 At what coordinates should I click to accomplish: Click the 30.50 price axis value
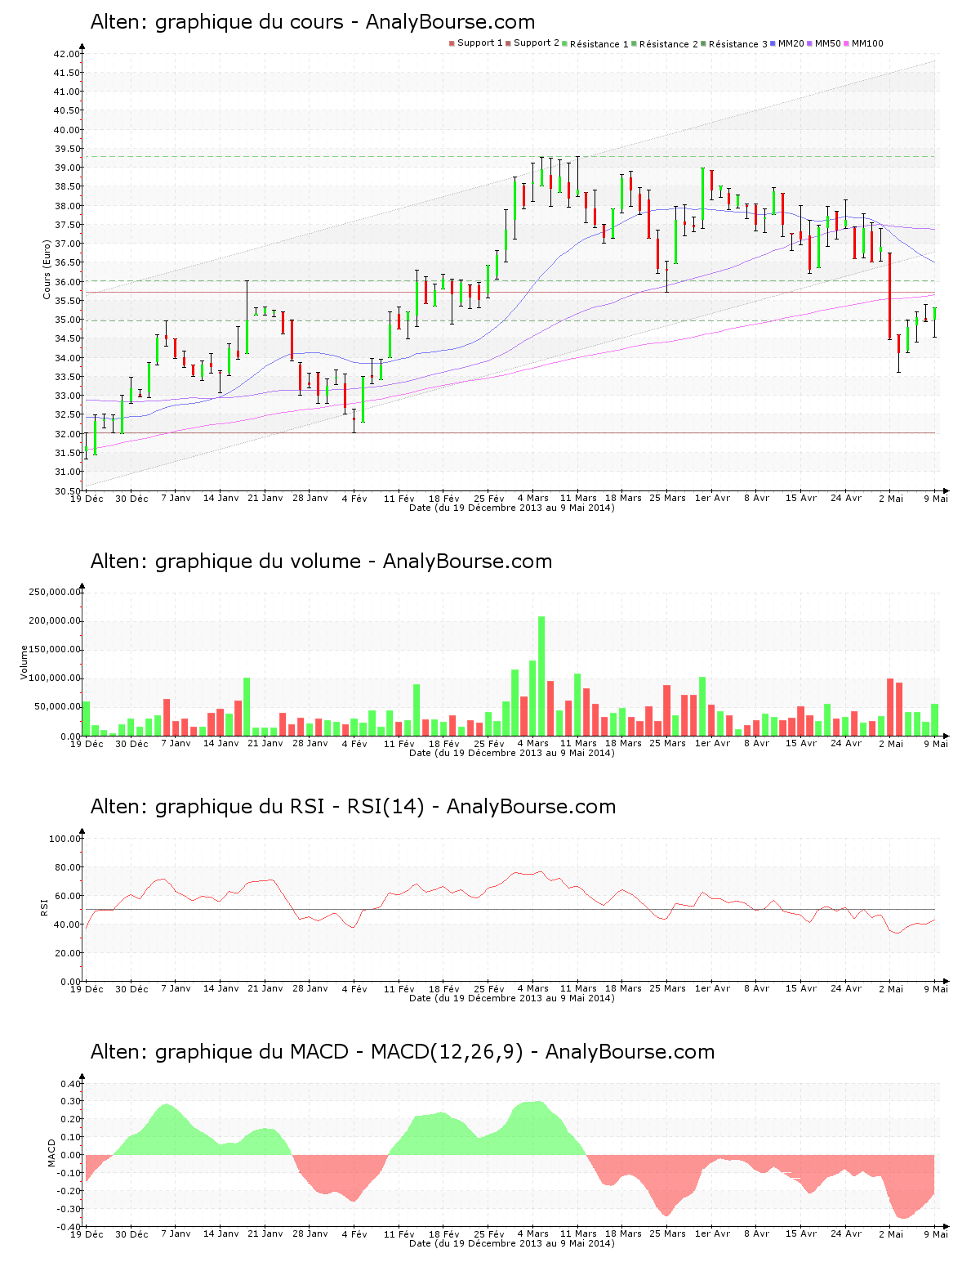[x=68, y=491]
